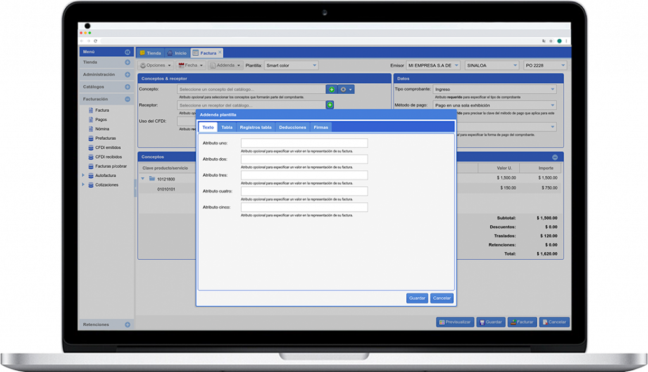Click the green add icon beside Concepto
648x372 pixels.
tap(332, 90)
